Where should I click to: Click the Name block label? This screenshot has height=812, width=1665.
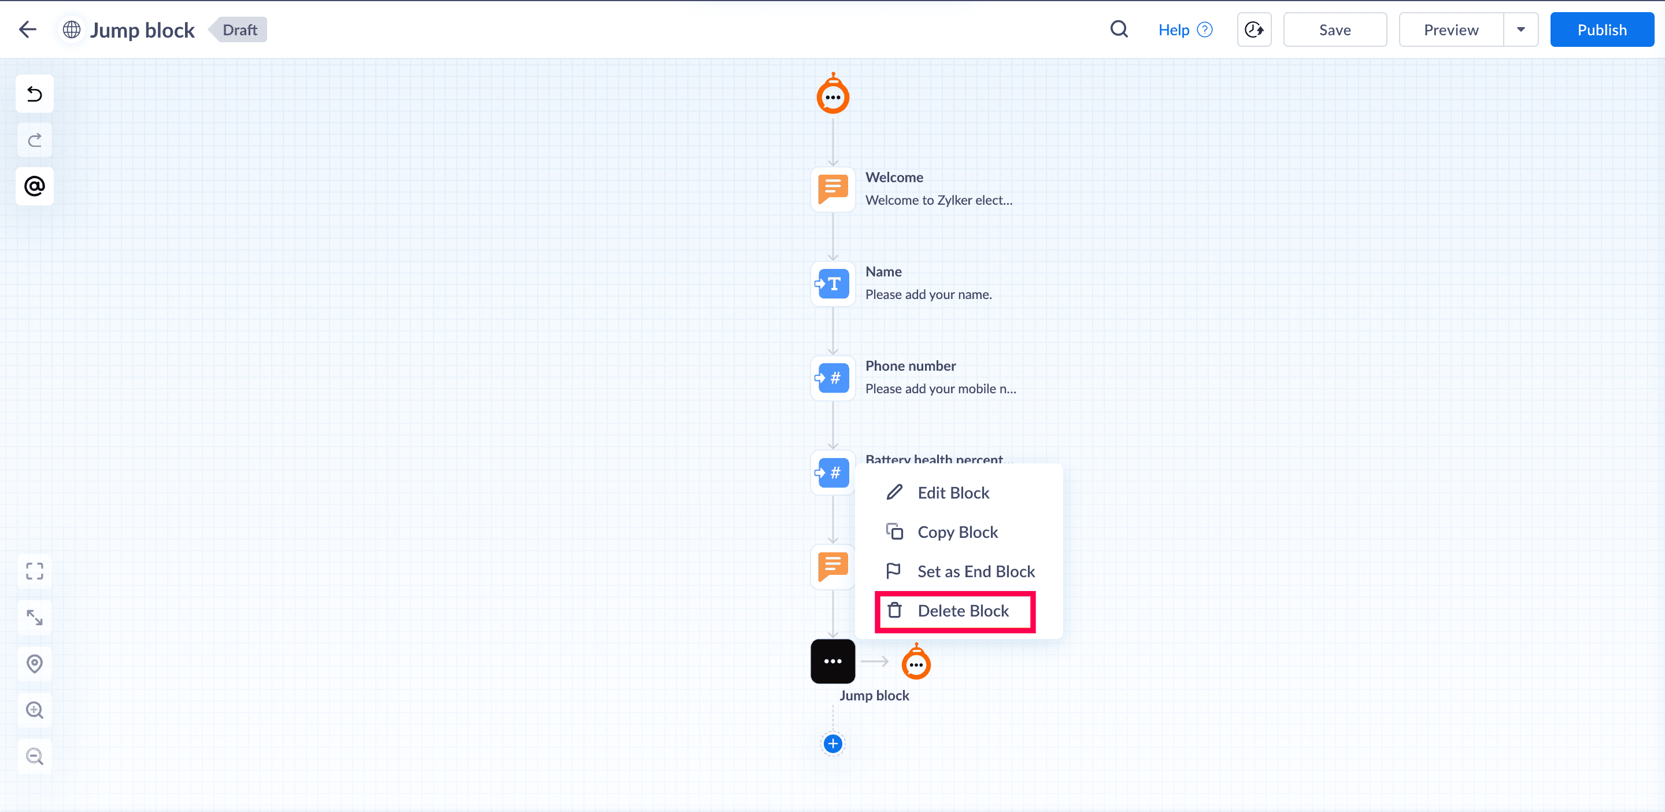click(883, 271)
